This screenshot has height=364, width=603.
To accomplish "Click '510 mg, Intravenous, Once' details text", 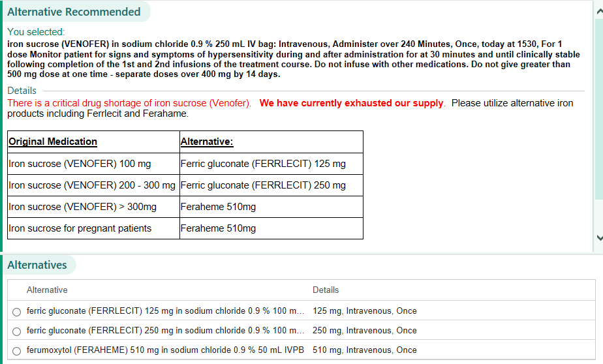I will pos(364,350).
